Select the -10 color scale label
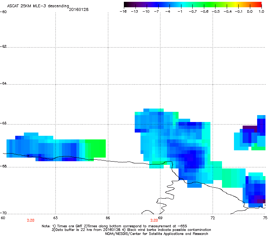 click(146, 12)
